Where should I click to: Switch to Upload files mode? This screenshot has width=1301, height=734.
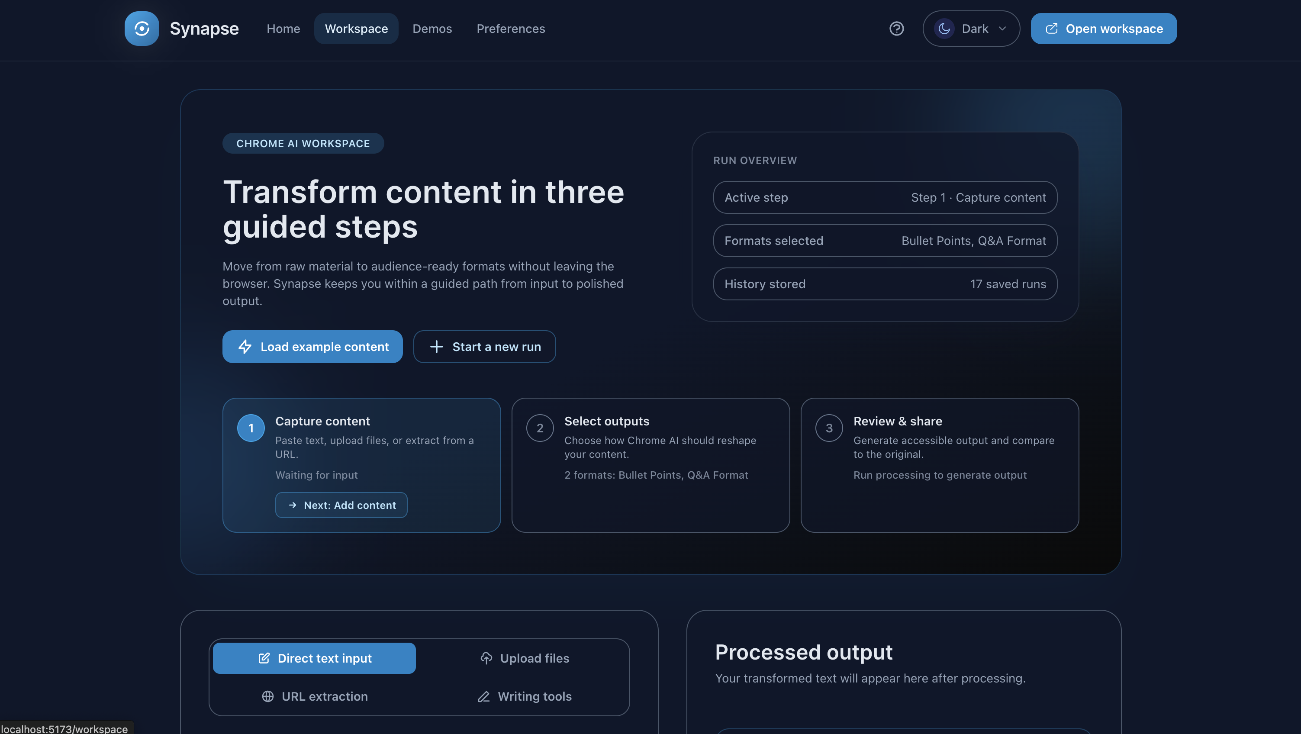(524, 658)
